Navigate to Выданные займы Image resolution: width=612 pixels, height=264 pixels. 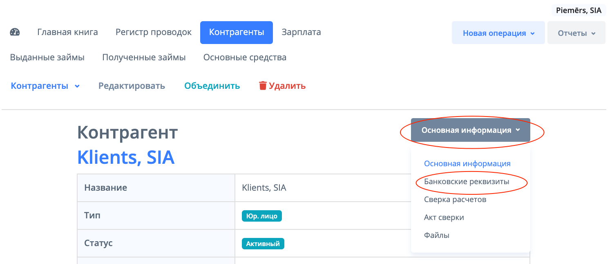(47, 57)
